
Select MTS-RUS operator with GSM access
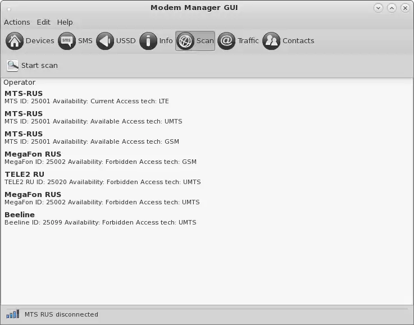click(x=207, y=138)
